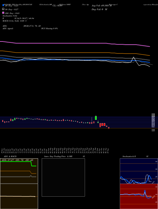Click the magenta 200-day moving average line

[75, 43]
